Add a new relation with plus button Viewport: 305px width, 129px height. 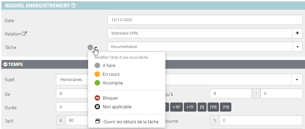pos(297,33)
